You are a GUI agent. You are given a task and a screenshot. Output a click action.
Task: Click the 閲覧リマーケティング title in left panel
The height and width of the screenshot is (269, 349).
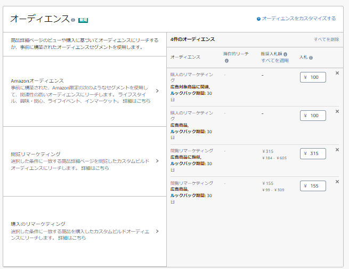click(36, 154)
